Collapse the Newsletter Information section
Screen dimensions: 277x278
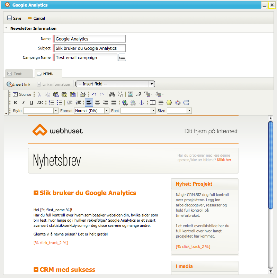(7, 28)
